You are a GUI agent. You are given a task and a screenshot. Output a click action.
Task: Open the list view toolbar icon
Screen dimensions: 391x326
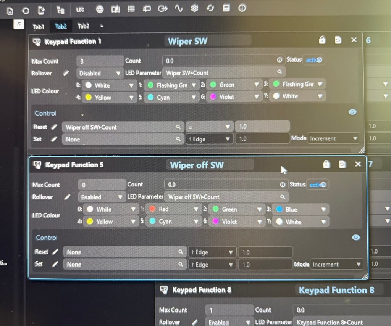(x=131, y=9)
